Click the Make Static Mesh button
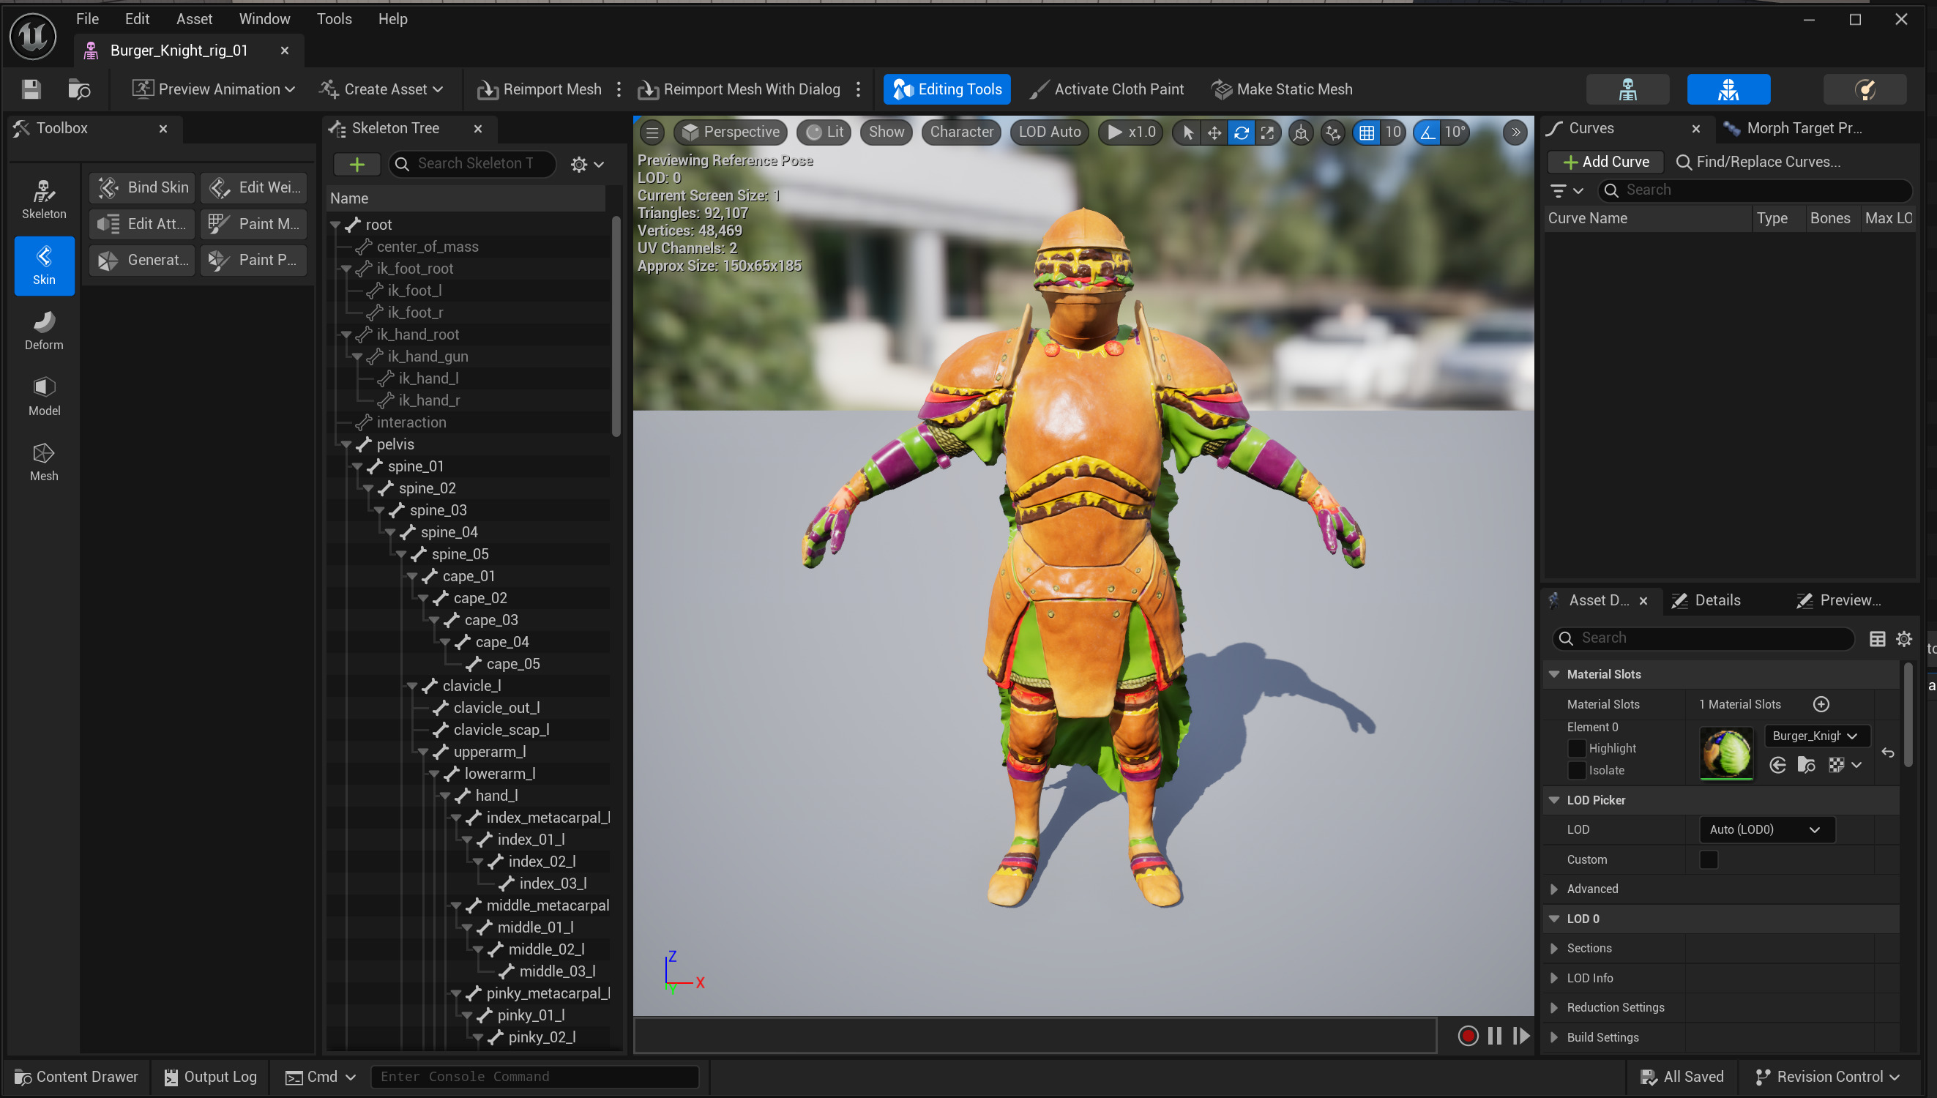This screenshot has height=1098, width=1937. coord(1282,89)
